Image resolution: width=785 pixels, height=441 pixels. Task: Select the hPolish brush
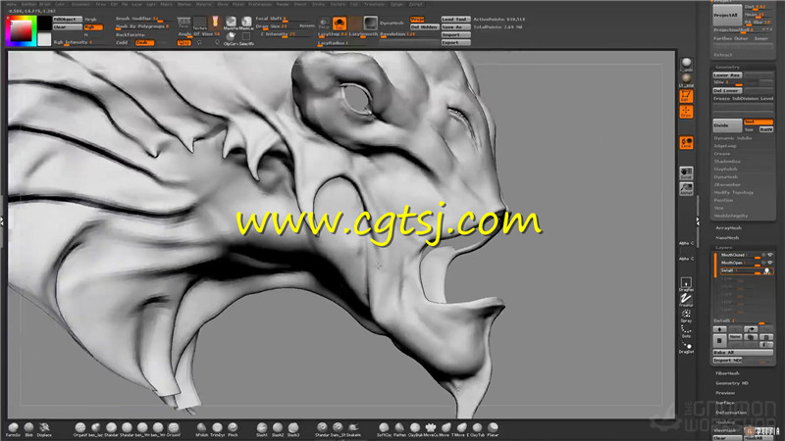point(201,428)
